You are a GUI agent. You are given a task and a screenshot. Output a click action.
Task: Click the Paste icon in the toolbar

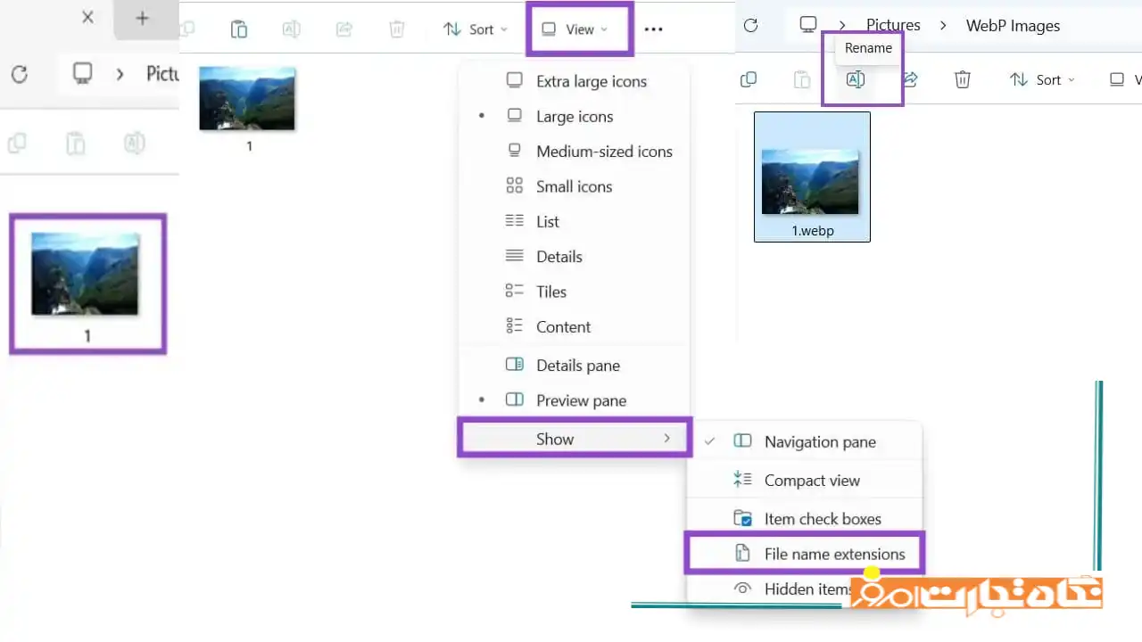click(x=239, y=29)
